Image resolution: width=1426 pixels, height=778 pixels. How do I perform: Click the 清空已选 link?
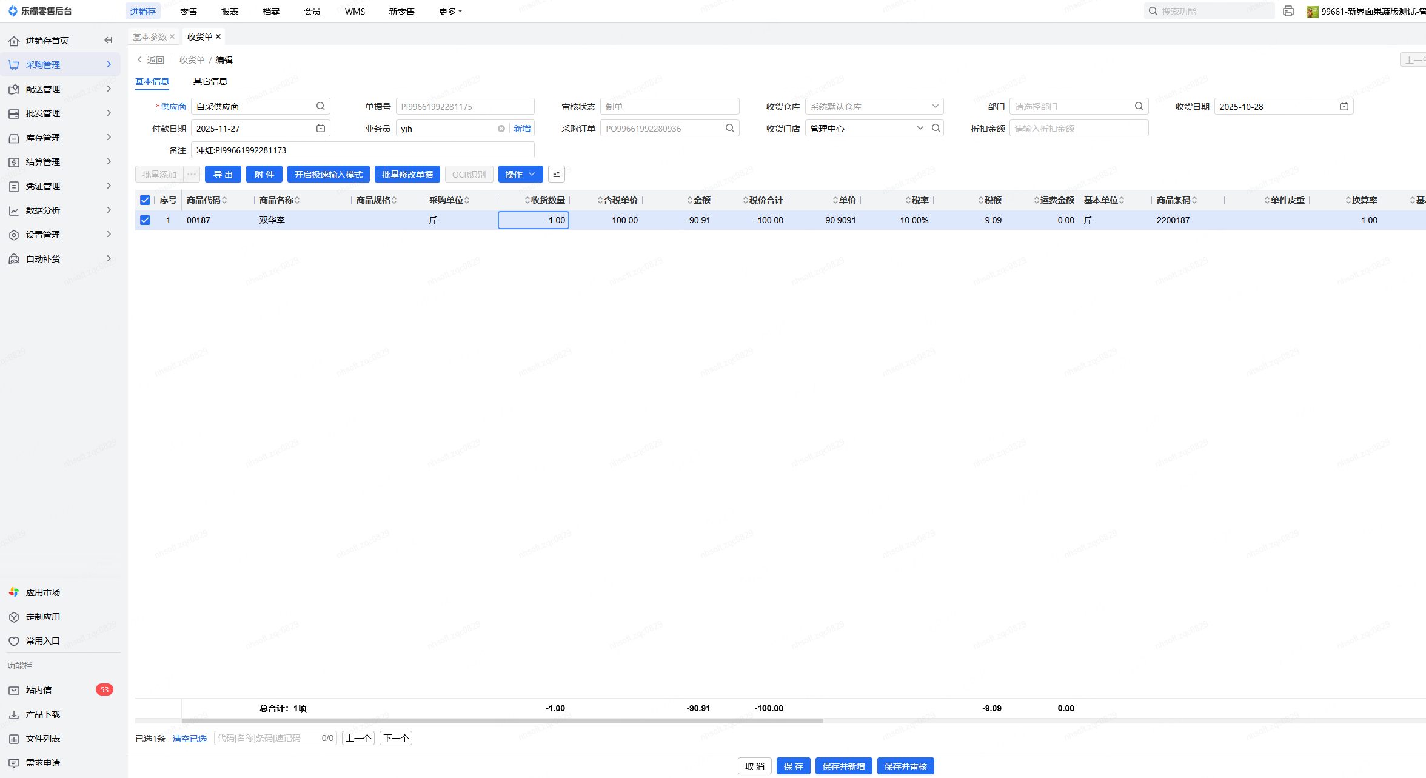[189, 738]
